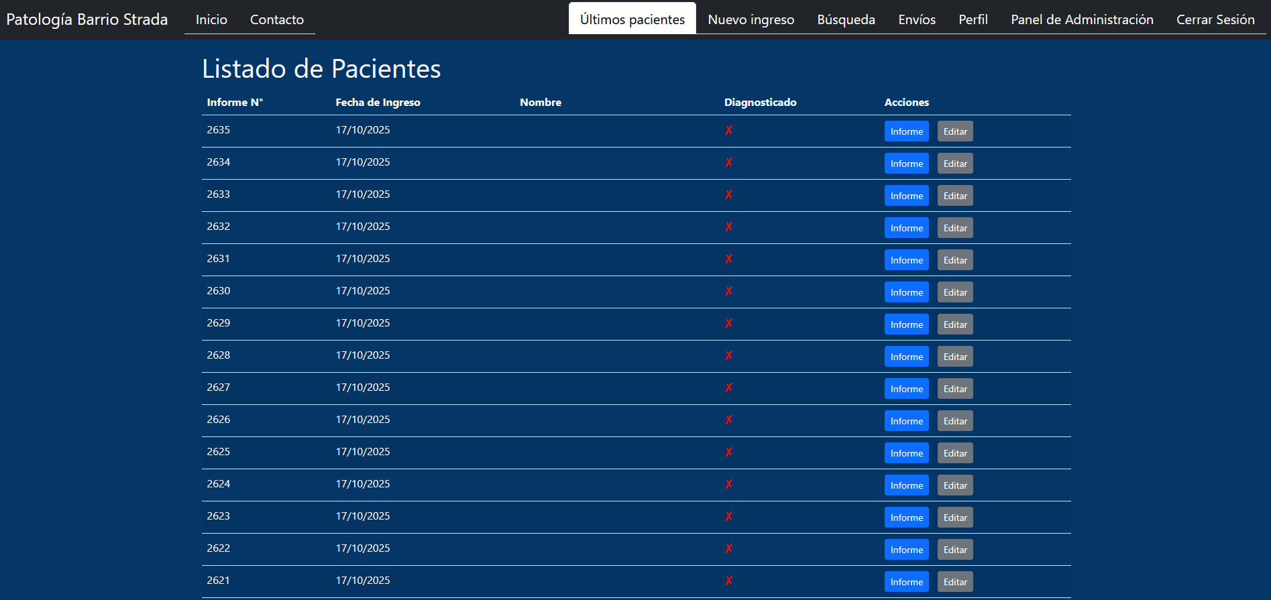Open the Nuevo ingreso page
The width and height of the screenshot is (1271, 600).
pyautogui.click(x=751, y=19)
